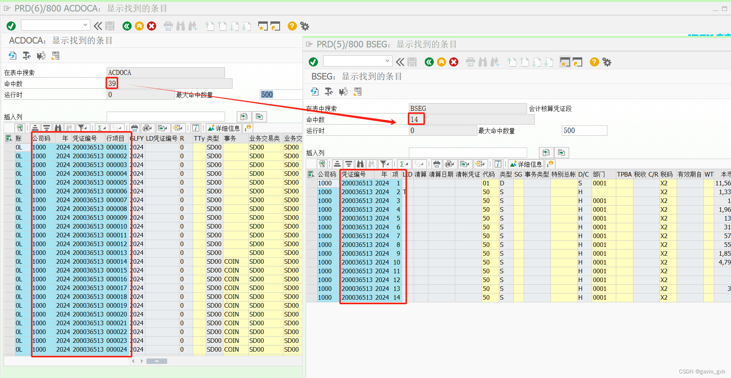731x378 pixels.
Task: Confirm with the green checkmark in ACDOCA window
Action: click(11, 26)
